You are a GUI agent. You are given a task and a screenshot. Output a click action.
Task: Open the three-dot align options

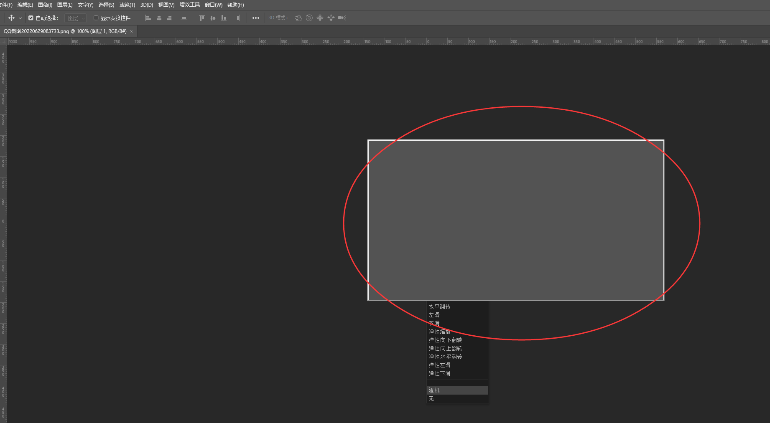click(256, 18)
